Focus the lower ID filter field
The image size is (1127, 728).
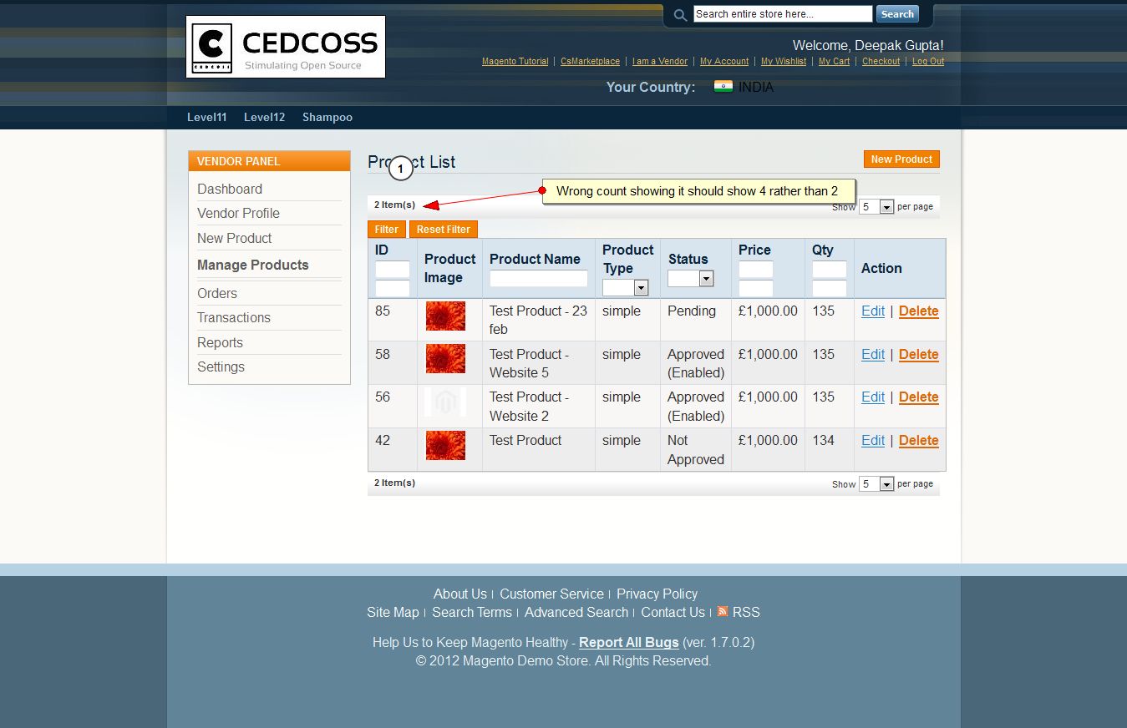393,289
